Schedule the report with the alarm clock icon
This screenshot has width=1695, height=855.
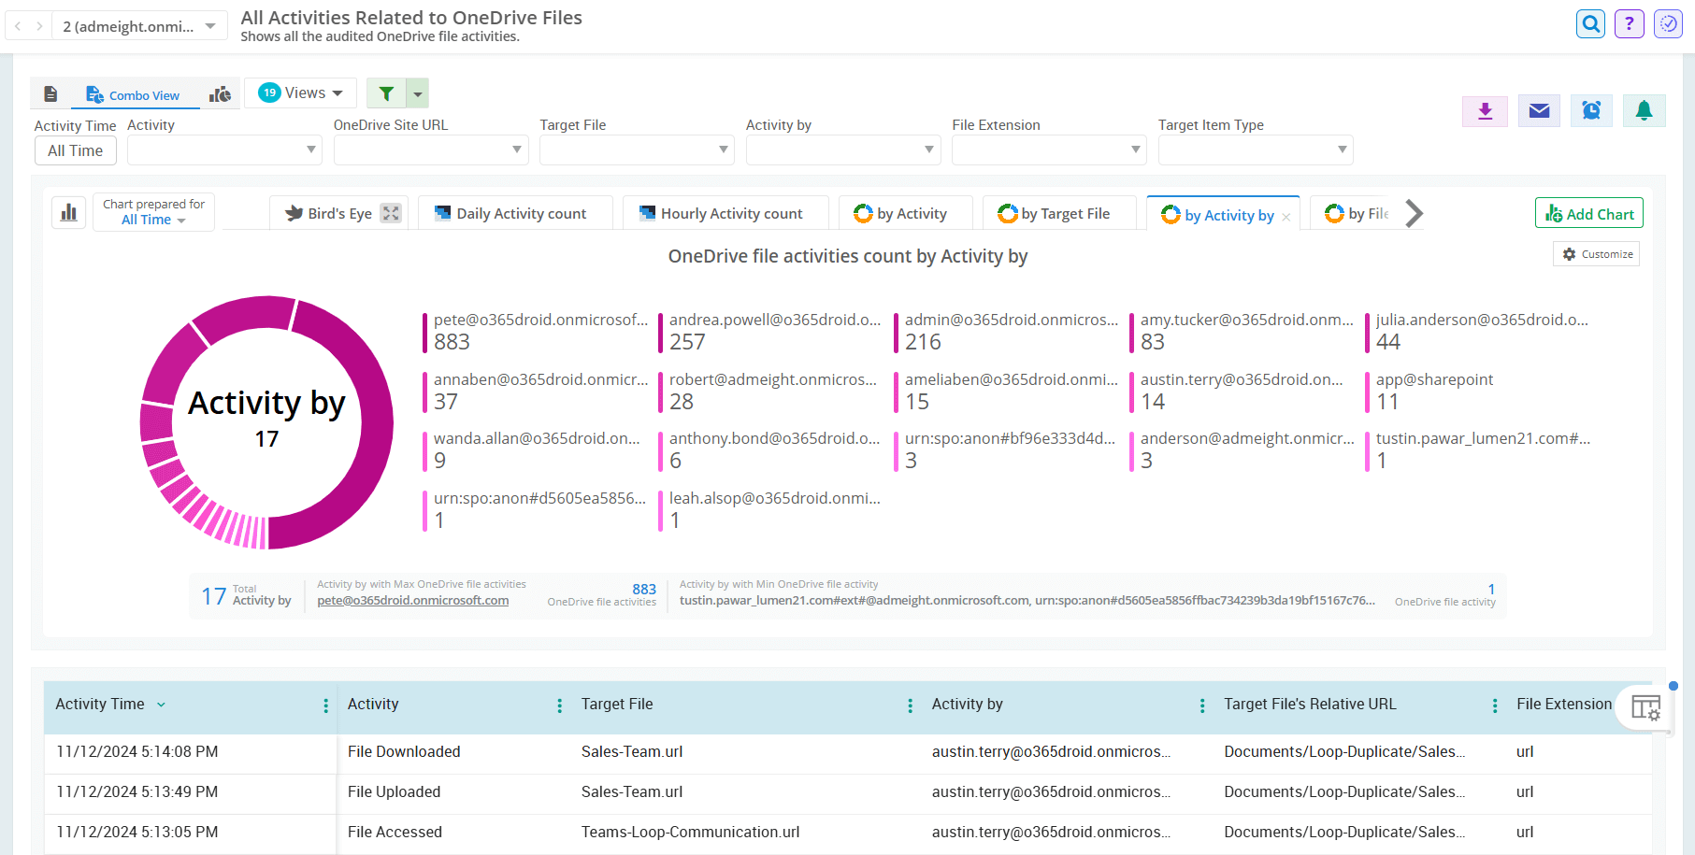(x=1591, y=110)
